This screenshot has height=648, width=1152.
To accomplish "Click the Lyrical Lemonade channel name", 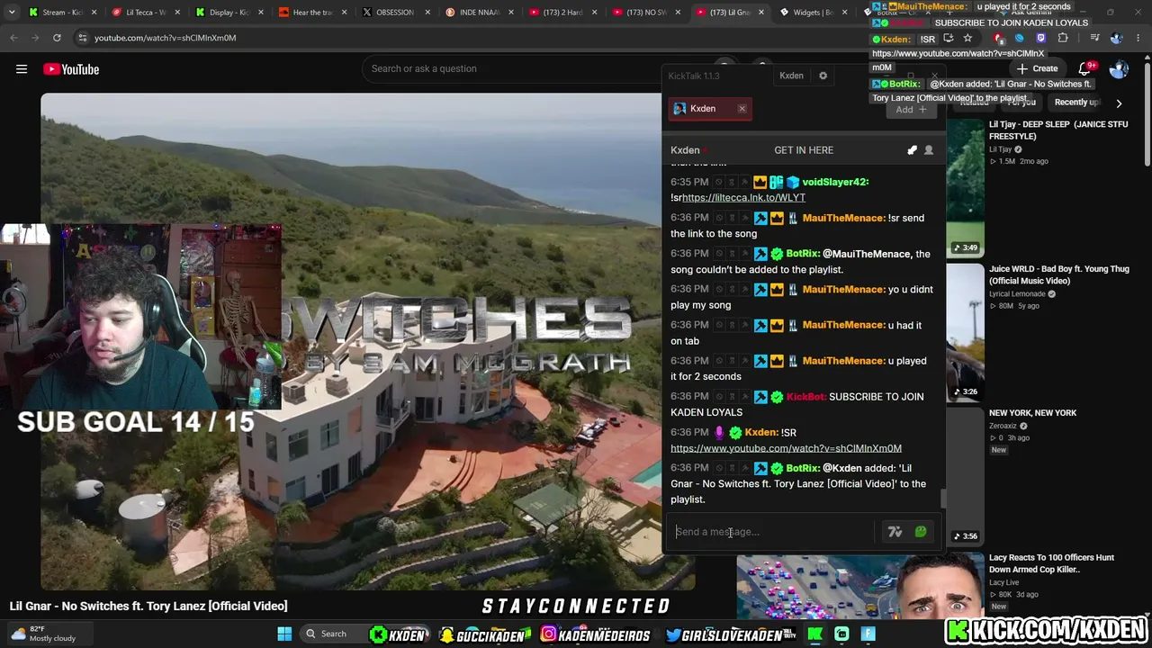I will [1017, 294].
